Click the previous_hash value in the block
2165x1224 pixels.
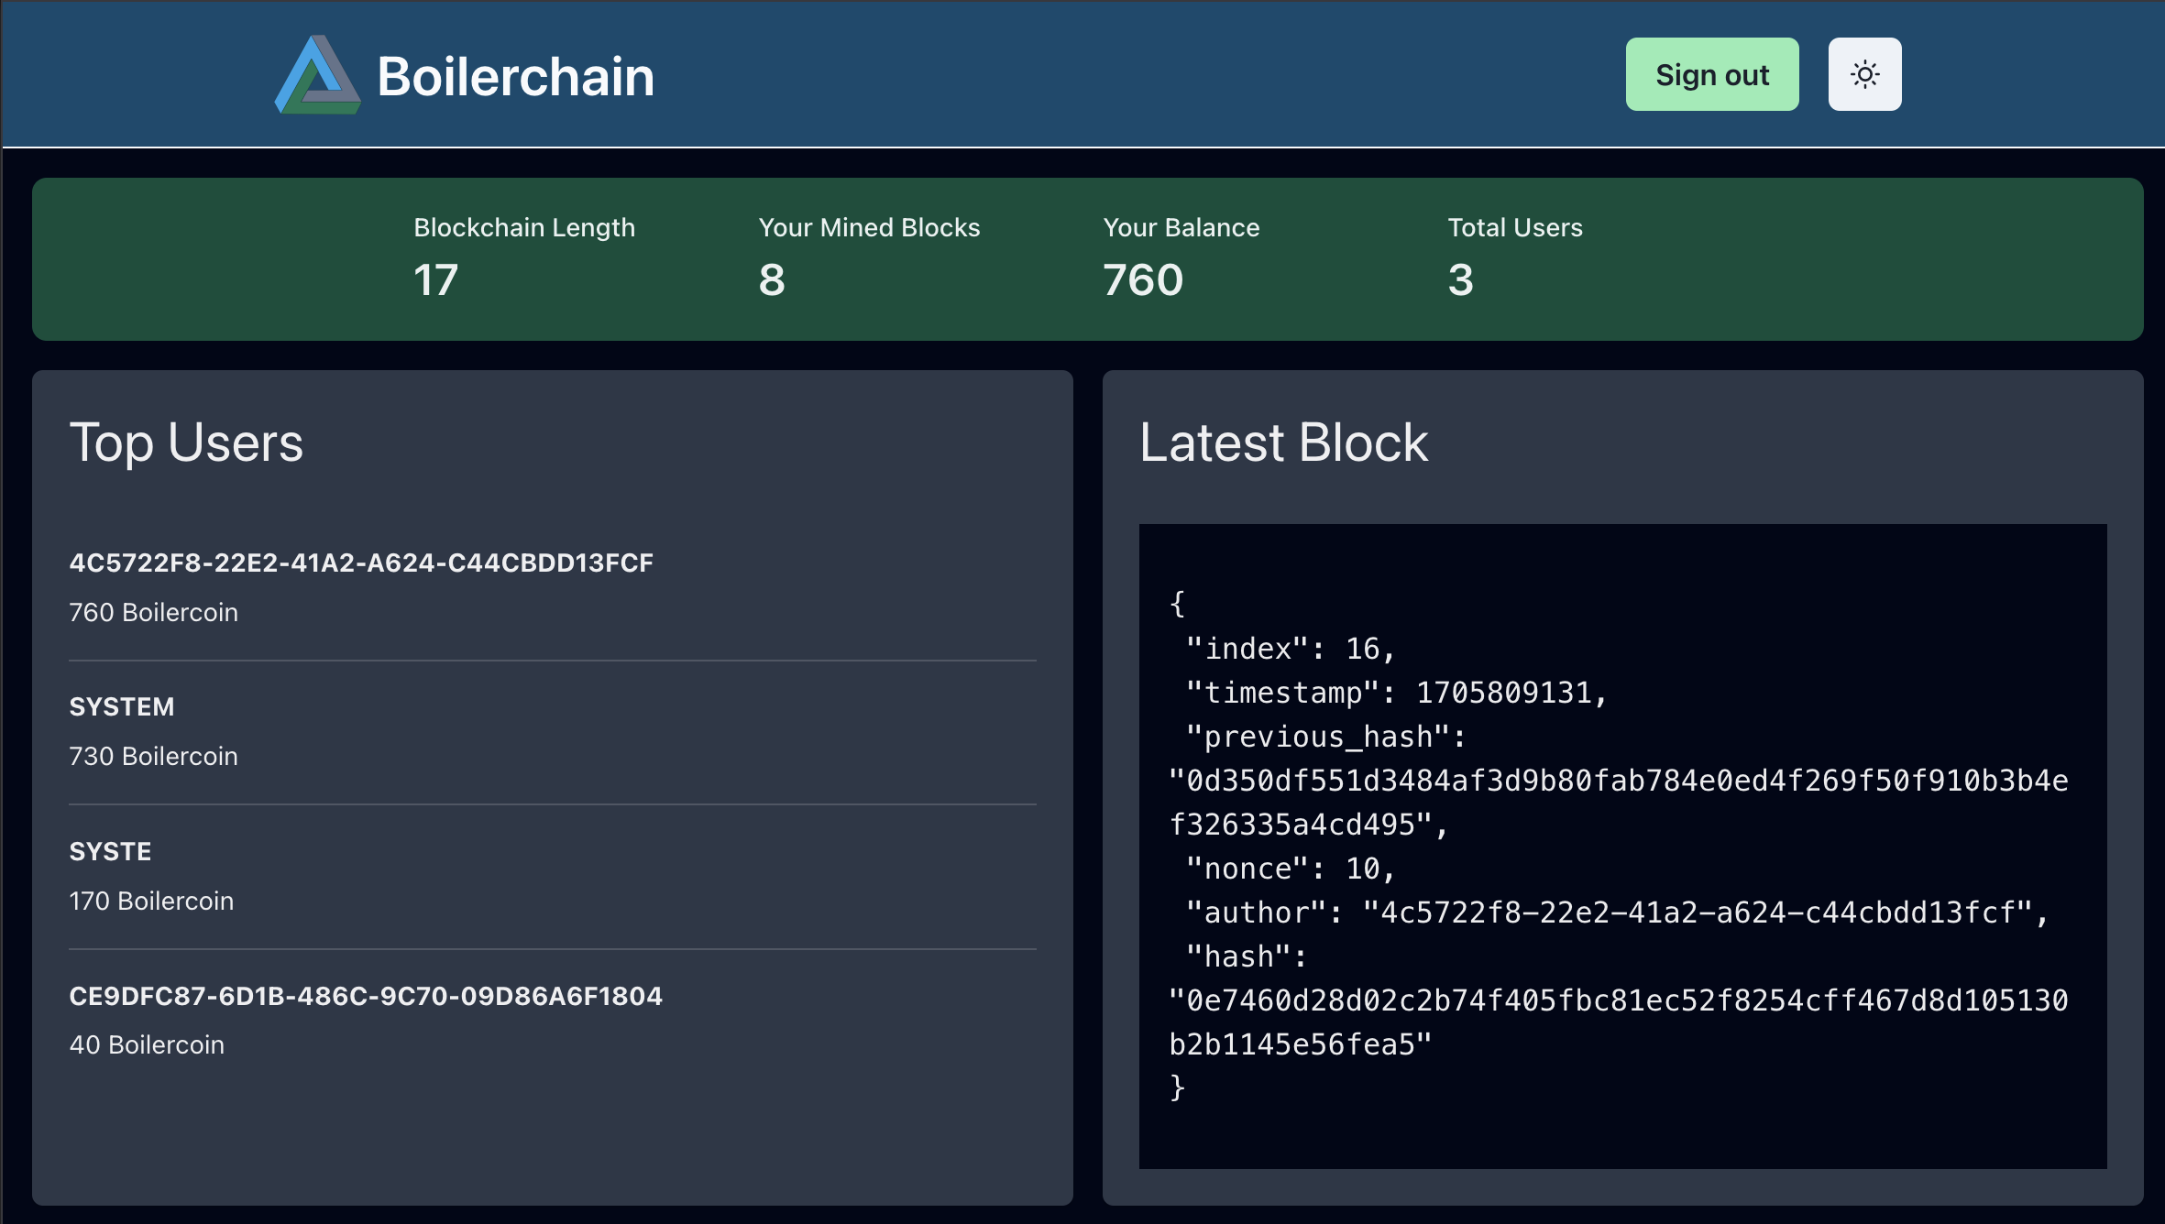point(1618,781)
